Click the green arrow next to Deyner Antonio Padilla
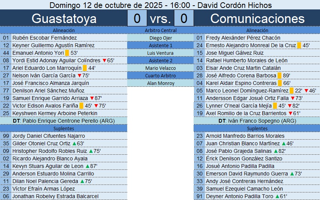Viewport: 320px width, 200px height. tap(278, 196)
